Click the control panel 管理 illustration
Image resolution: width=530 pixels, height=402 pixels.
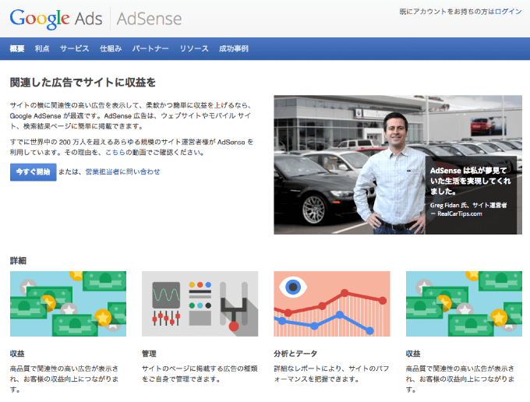click(x=200, y=304)
